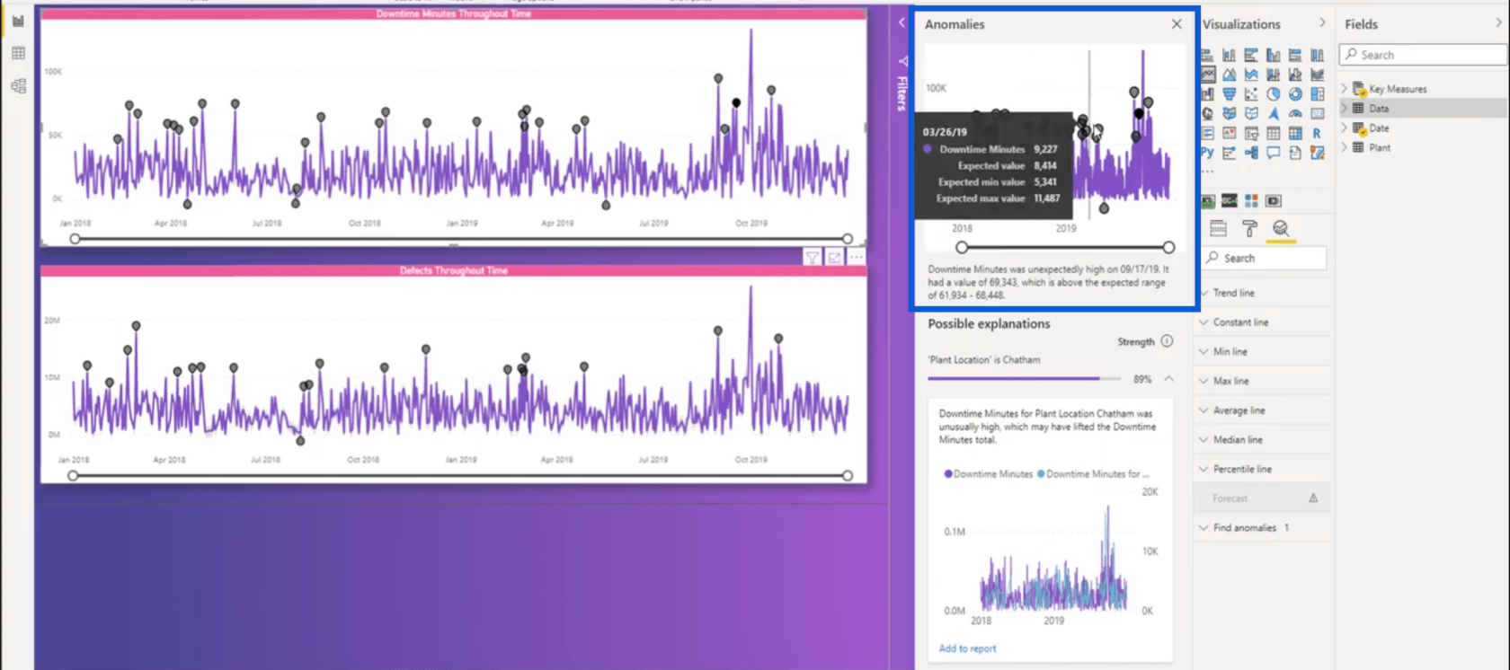This screenshot has height=670, width=1510.
Task: Open more visuals ellipsis in Visualizations
Action: [x=1209, y=172]
